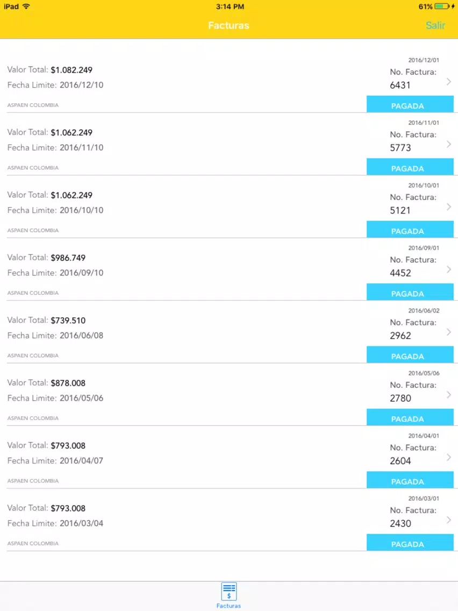Select invoice due 2016/06/08
The width and height of the screenshot is (458, 611).
click(x=229, y=332)
